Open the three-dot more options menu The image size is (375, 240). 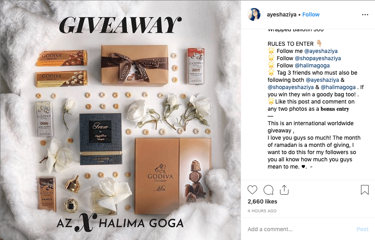pyautogui.click(x=365, y=14)
